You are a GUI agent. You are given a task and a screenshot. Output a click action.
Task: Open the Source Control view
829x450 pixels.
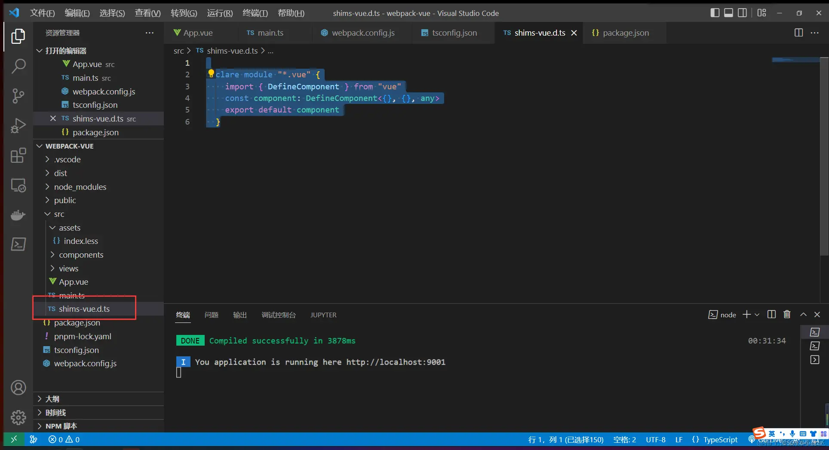pyautogui.click(x=18, y=96)
